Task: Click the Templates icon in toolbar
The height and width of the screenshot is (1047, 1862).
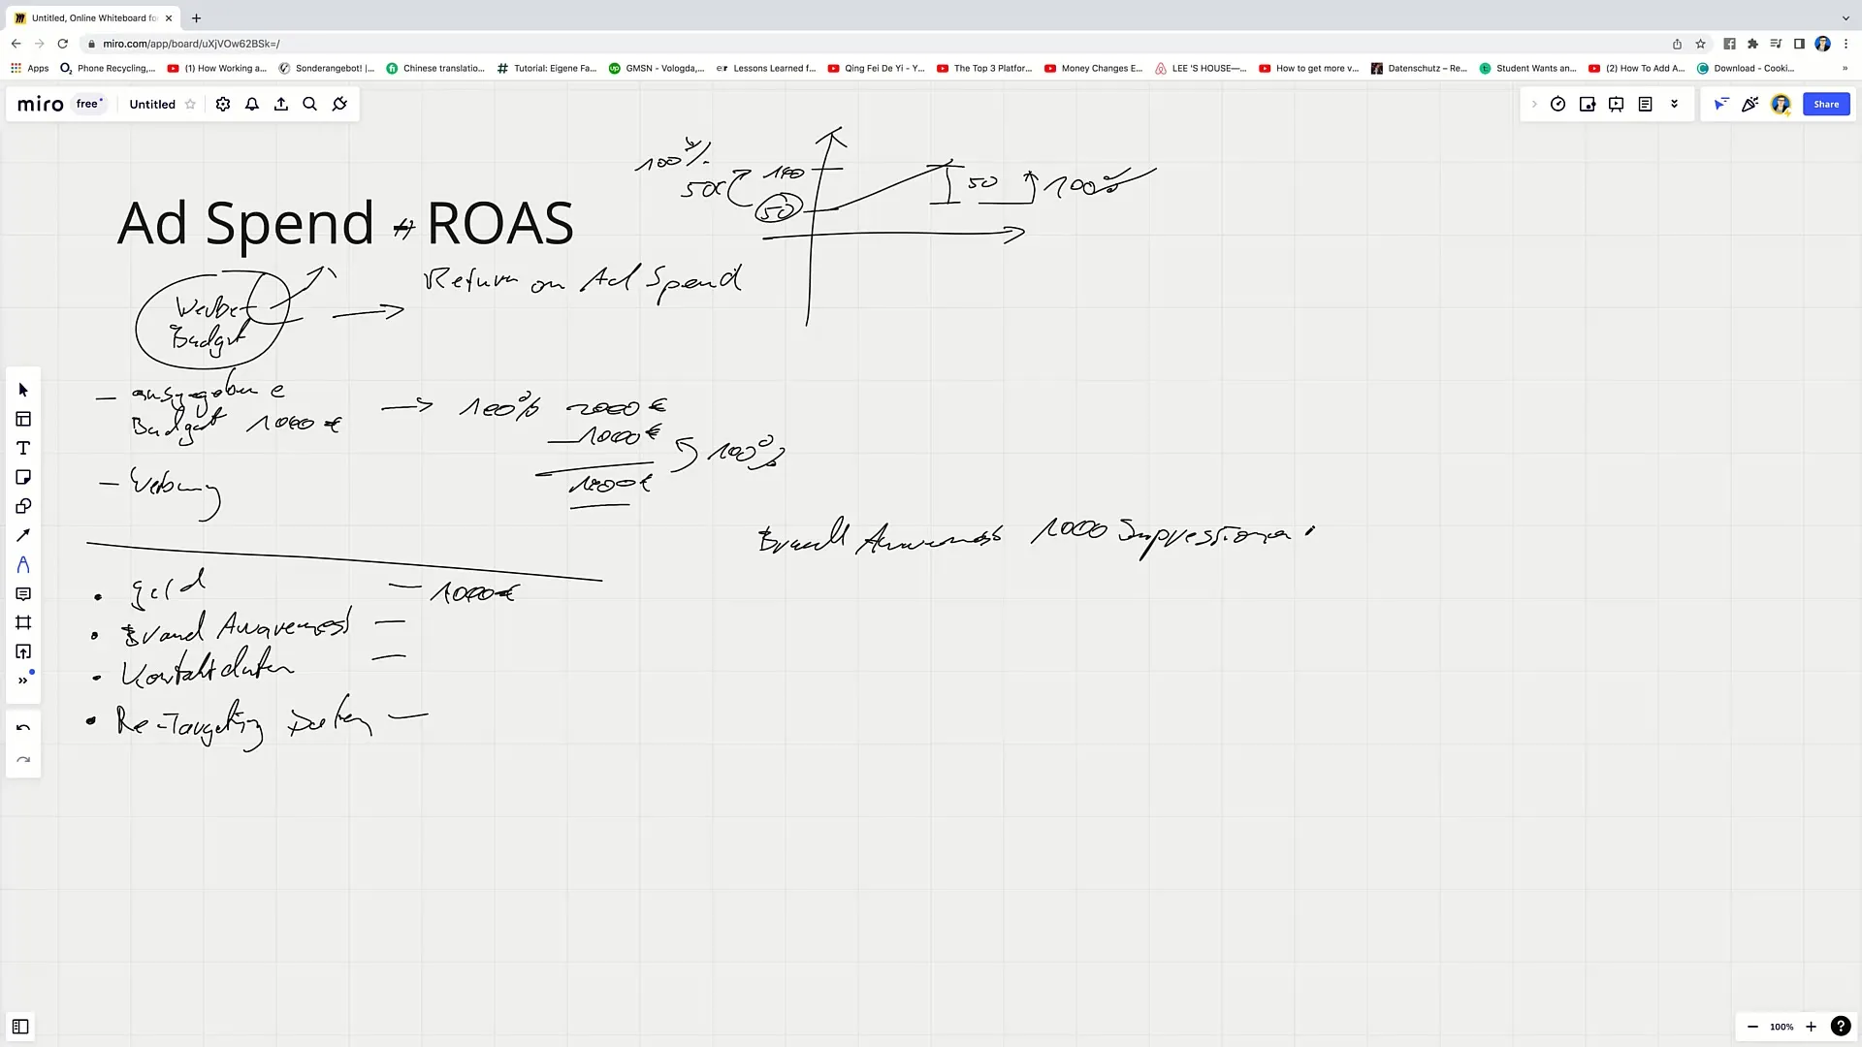Action: [23, 420]
